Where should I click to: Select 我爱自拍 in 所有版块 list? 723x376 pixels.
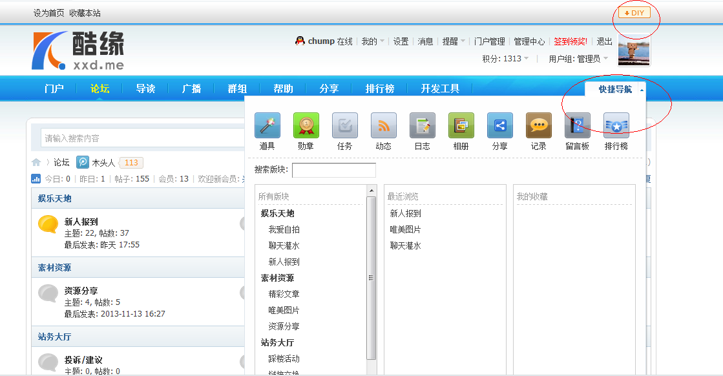click(x=284, y=229)
